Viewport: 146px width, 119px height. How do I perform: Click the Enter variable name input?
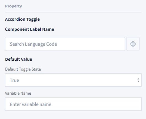coord(73,104)
